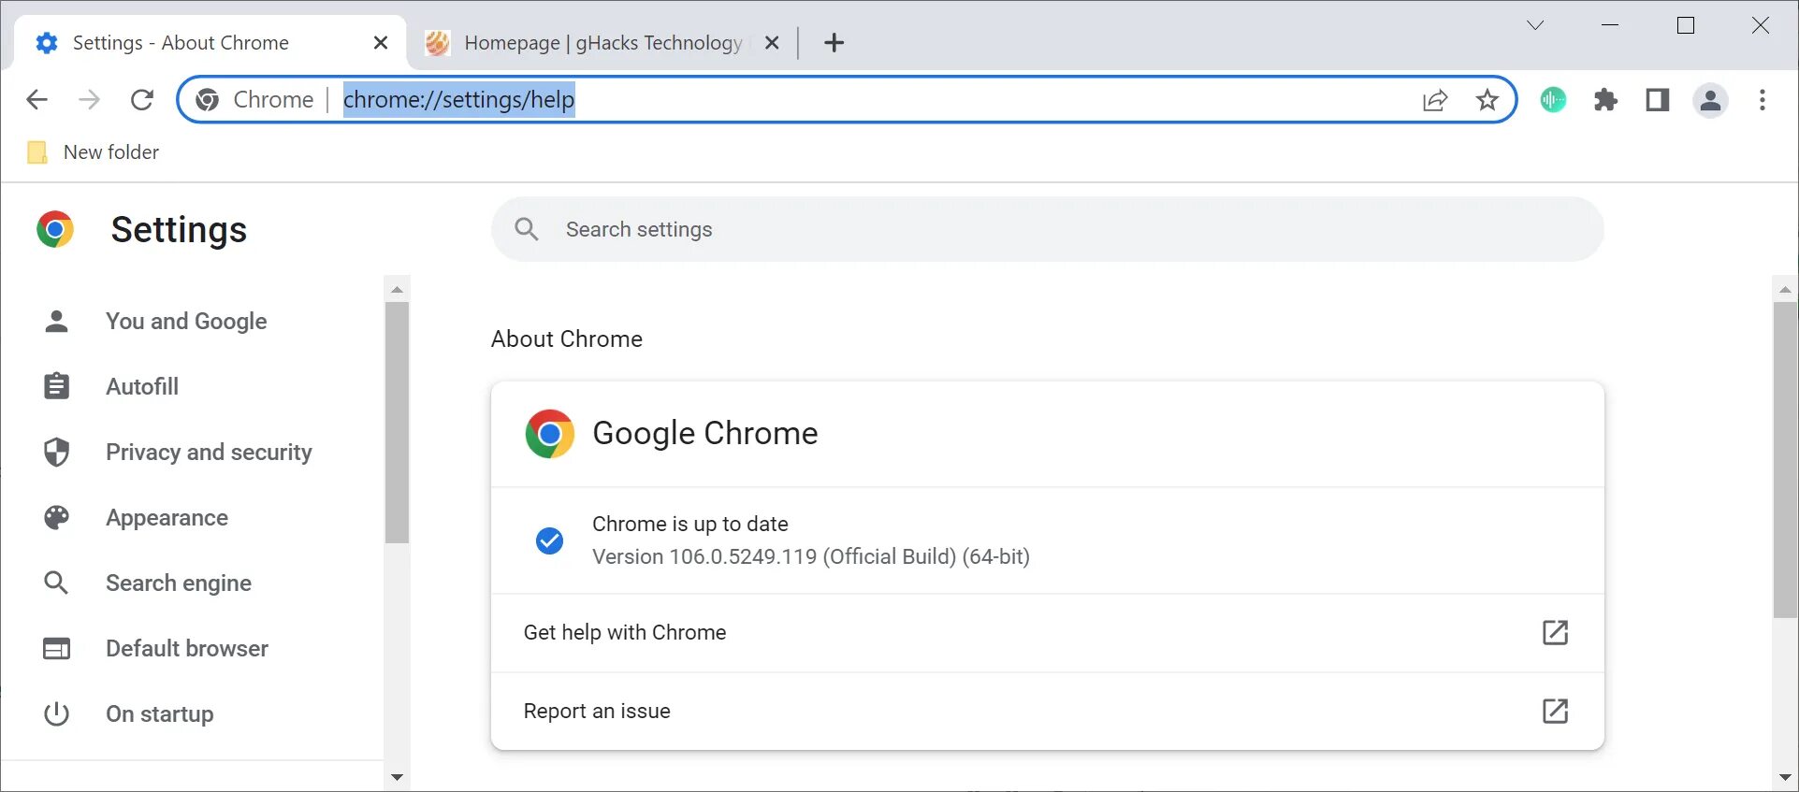Bookmark this page with the star icon

(1487, 100)
